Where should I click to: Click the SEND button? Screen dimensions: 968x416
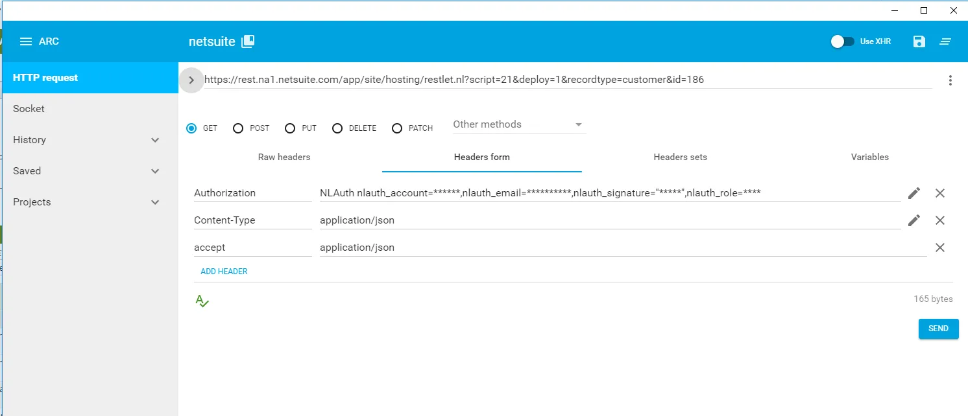point(938,329)
